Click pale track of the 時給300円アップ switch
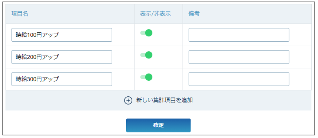This screenshot has width=318, height=138. pyautogui.click(x=143, y=77)
